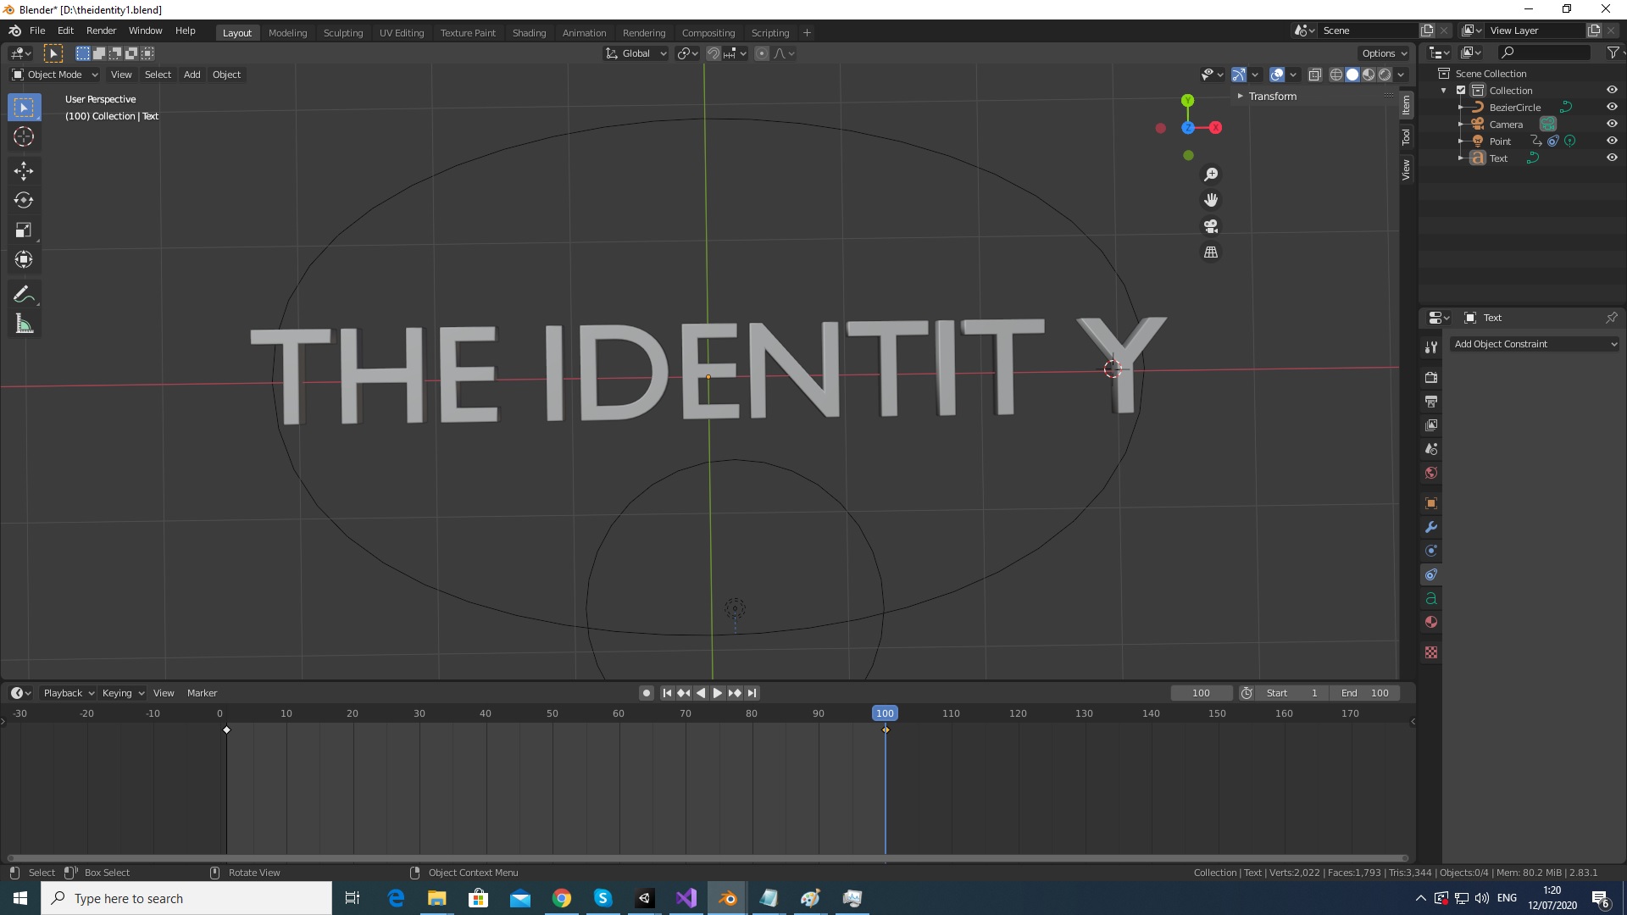1627x915 pixels.
Task: Select the Measure ruler tool
Action: (24, 324)
